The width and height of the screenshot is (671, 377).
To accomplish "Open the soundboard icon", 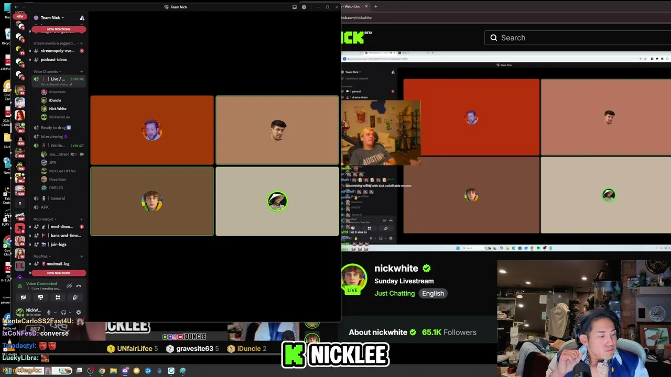I will pos(75,297).
